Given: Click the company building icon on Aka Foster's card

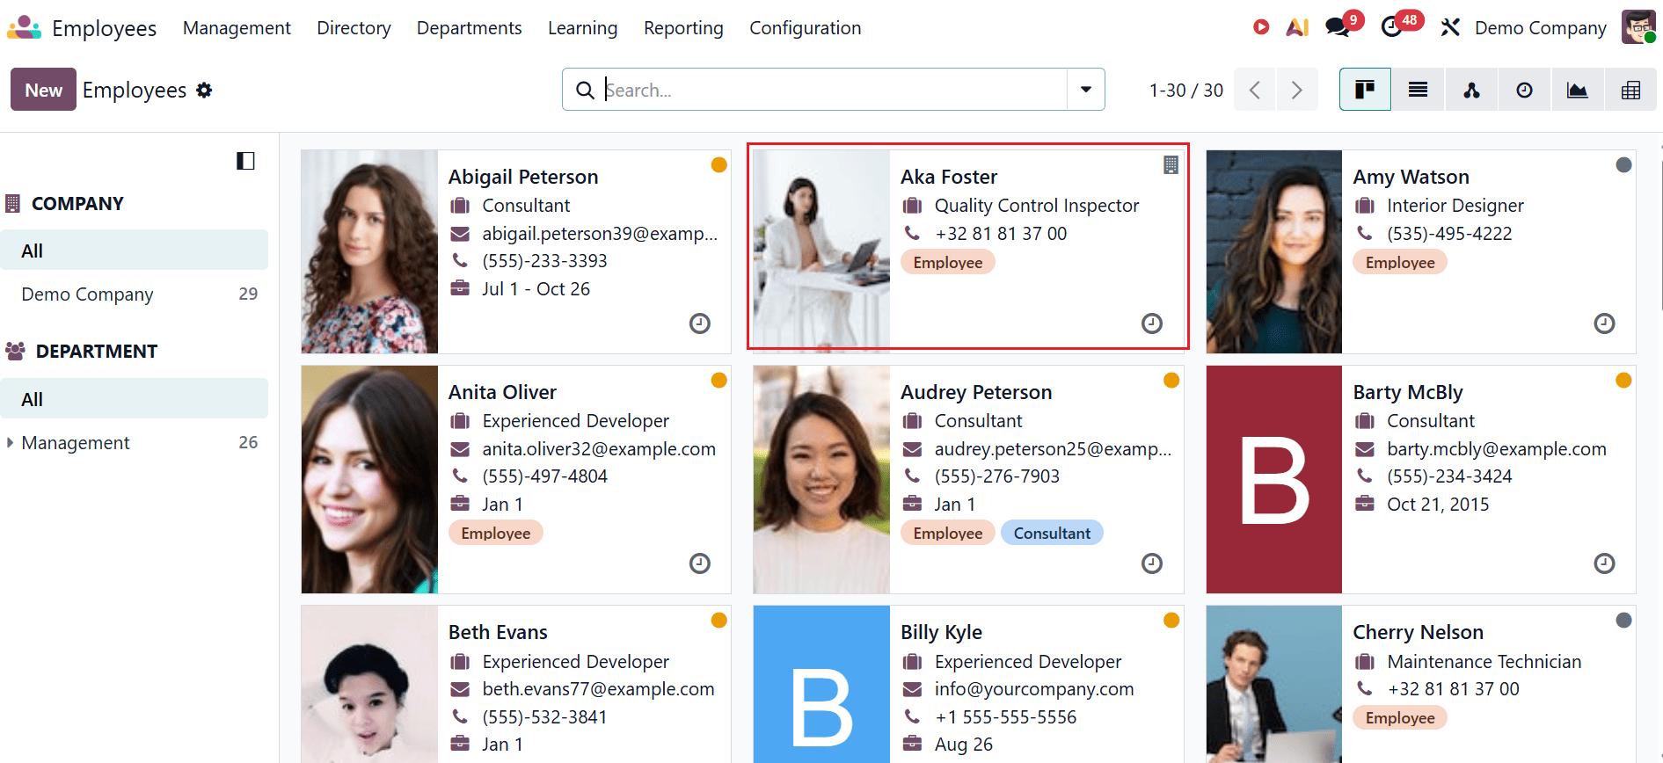Looking at the screenshot, I should pyautogui.click(x=1171, y=164).
